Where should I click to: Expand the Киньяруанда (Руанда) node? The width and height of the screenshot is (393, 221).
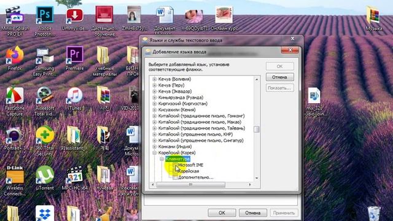tap(155, 98)
